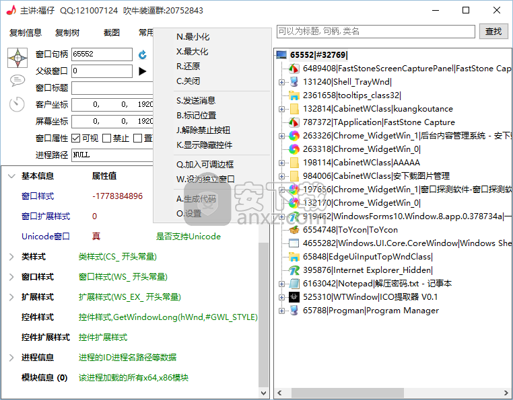Click Notepad icon of 6163042 row
This screenshot has width=513, height=400.
(294, 283)
